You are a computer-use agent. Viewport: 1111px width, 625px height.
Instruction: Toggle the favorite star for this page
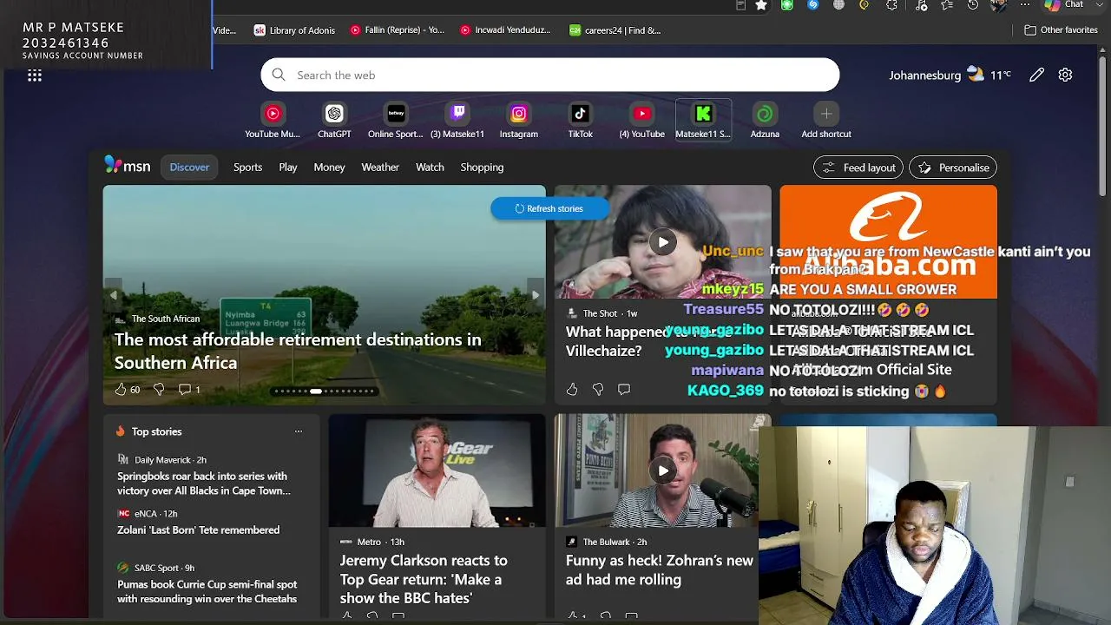[x=761, y=5]
